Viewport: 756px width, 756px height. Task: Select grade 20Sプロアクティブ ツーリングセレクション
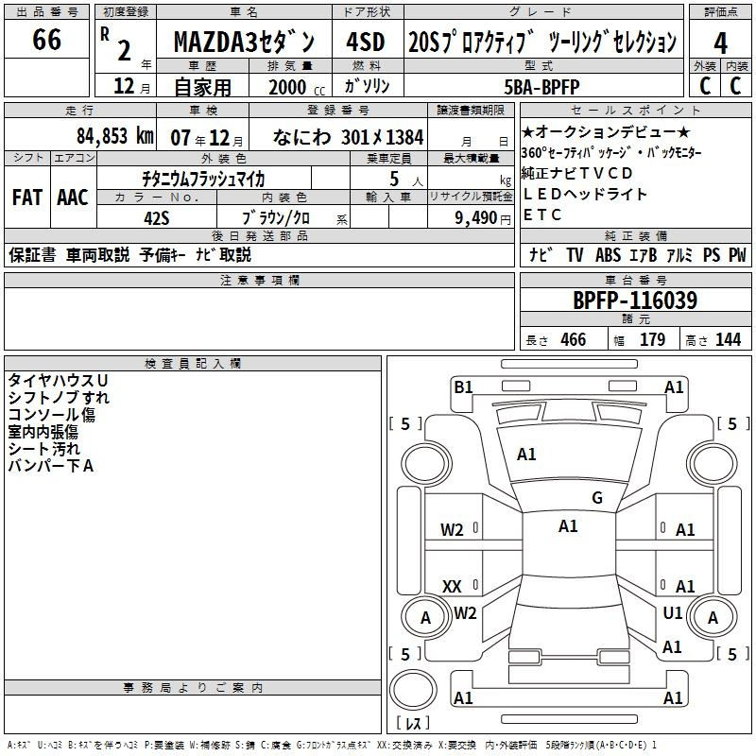[542, 42]
